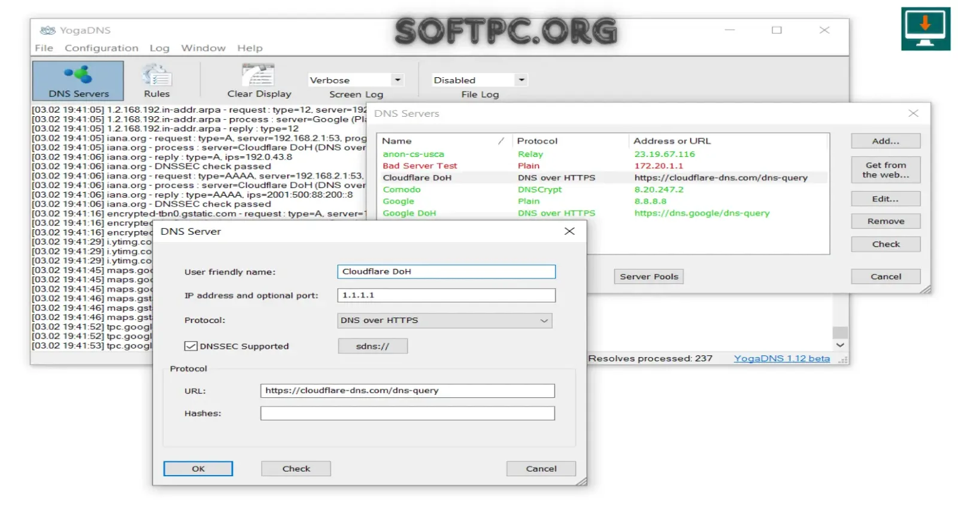
Task: Select the Bad Server Test row
Action: [x=604, y=166]
